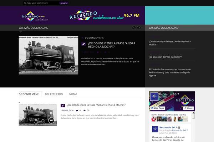Click the arrow circle on small locomotive thumbnail
This screenshot has height=142, width=214.
coord(51,120)
